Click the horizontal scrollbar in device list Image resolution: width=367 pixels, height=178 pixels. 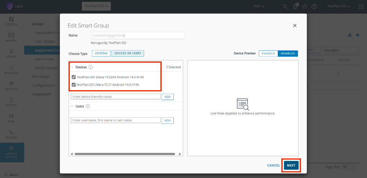click(x=125, y=154)
